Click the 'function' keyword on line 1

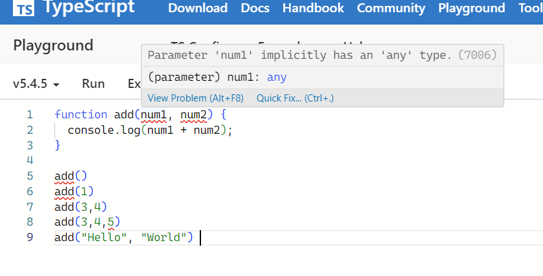tap(81, 114)
